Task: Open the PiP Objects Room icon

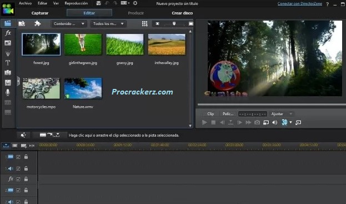Action: pyautogui.click(x=8, y=43)
